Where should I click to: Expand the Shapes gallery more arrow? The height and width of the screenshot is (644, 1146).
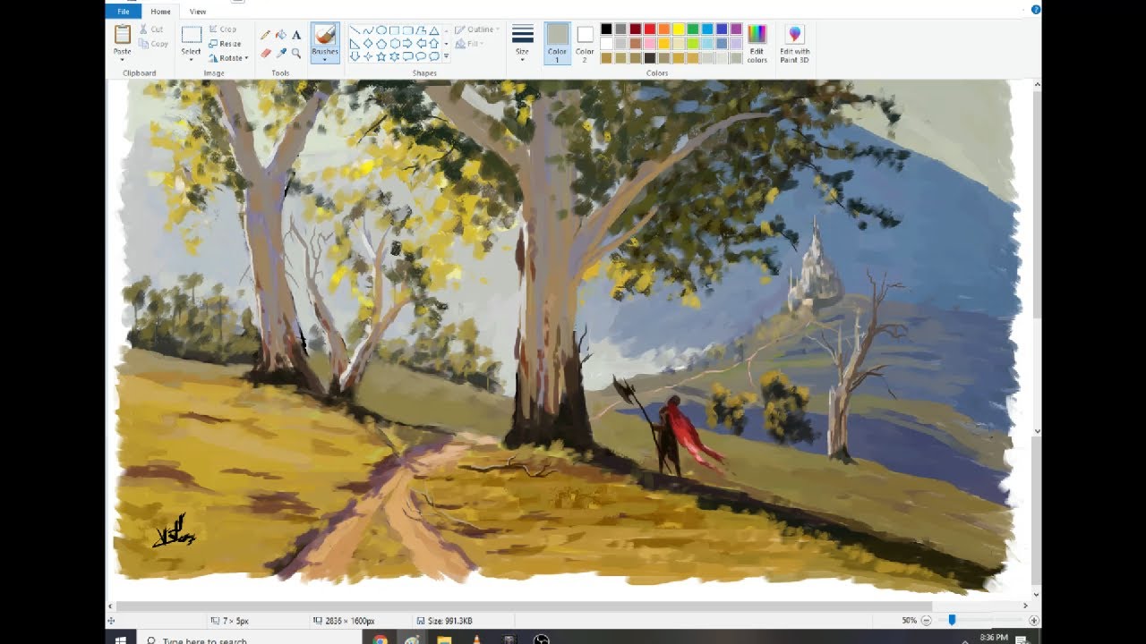[x=446, y=56]
